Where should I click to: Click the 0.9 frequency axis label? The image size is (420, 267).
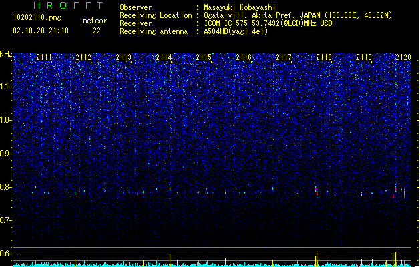pos(6,154)
